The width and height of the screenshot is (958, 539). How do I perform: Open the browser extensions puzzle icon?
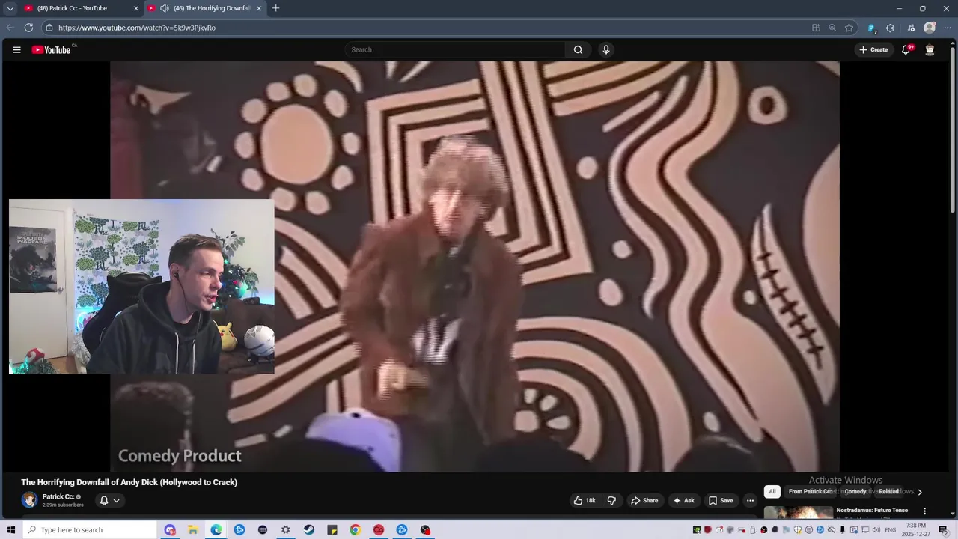click(890, 28)
